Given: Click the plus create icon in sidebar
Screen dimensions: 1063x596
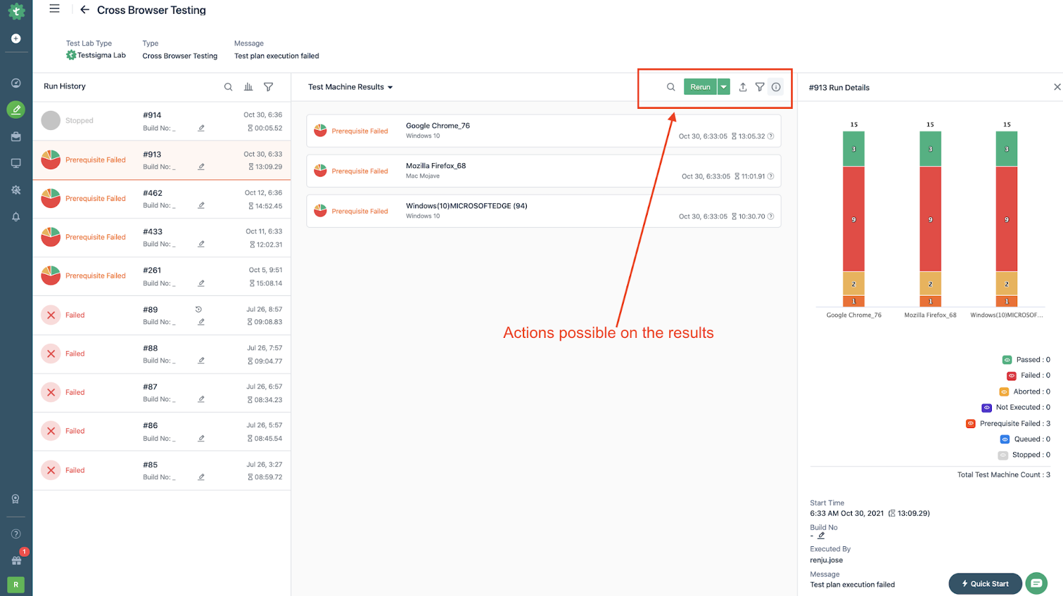Looking at the screenshot, I should pyautogui.click(x=16, y=38).
